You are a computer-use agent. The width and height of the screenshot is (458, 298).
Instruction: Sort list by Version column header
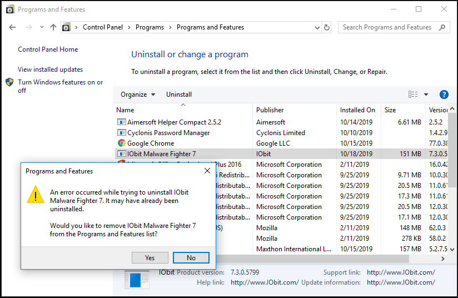click(x=437, y=110)
